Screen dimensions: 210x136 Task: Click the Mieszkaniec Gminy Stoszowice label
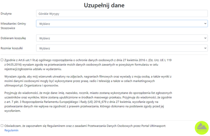click(x=13, y=26)
